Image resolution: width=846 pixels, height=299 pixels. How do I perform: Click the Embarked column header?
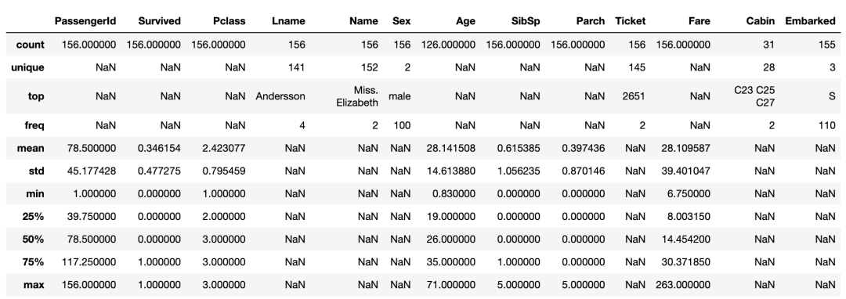pos(811,21)
